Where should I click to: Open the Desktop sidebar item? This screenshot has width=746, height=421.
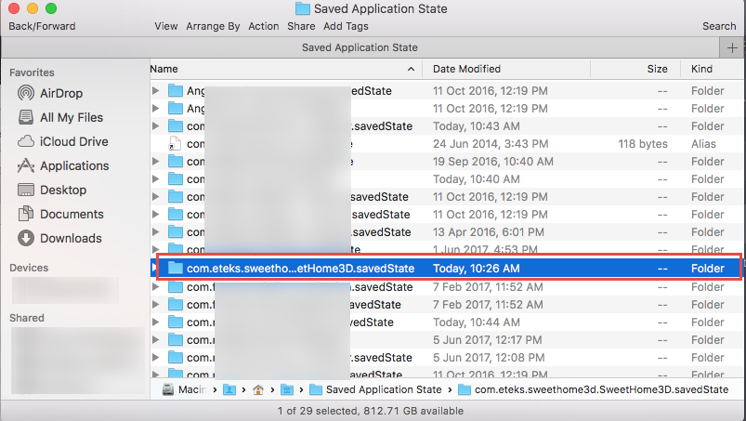click(52, 190)
